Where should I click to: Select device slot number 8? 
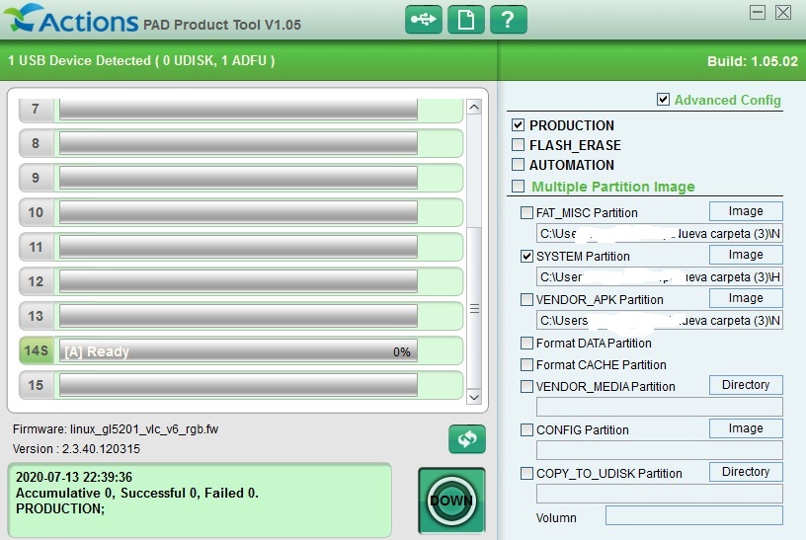(x=36, y=143)
